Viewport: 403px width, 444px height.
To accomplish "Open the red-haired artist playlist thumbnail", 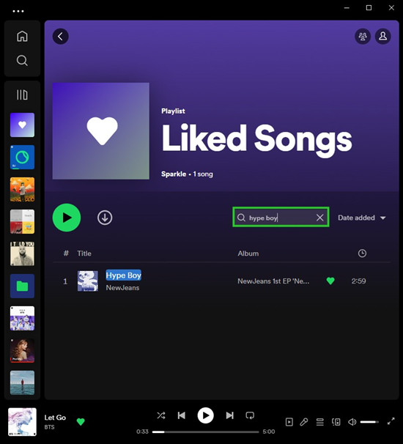I will (23, 350).
